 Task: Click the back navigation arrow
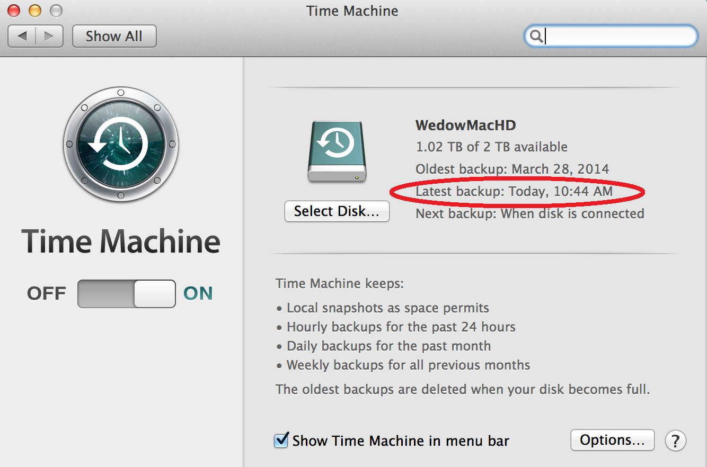tap(22, 36)
